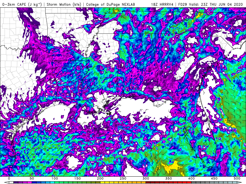Click the "250" label on the color scale

pyautogui.click(x=123, y=178)
